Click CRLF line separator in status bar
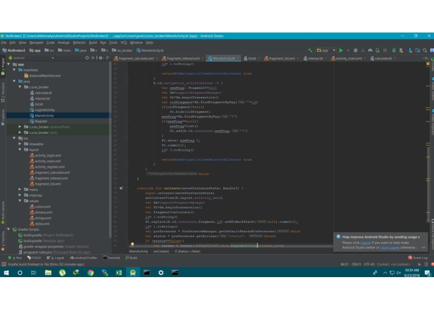Viewport: 434px width, 309px height. tap(356, 264)
